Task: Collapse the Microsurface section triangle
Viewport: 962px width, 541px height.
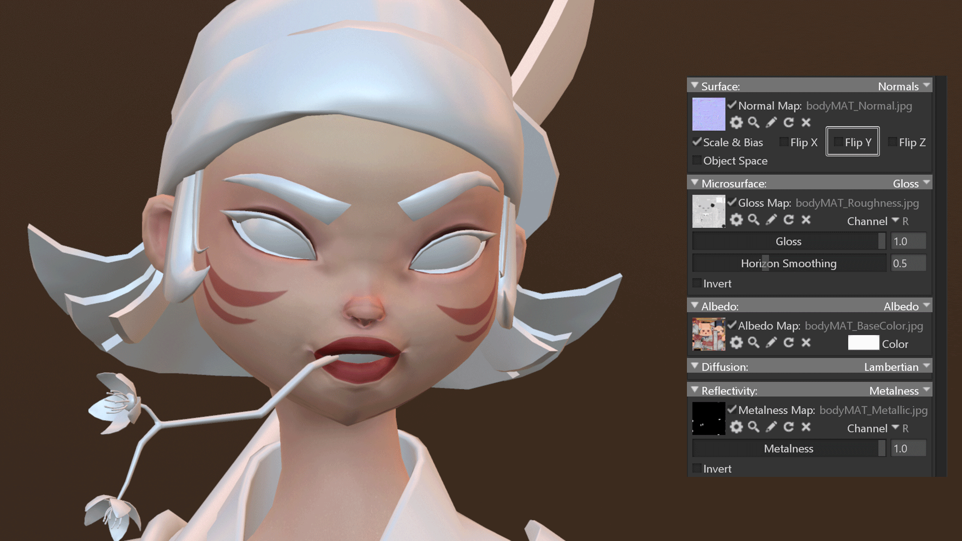Action: pos(694,183)
